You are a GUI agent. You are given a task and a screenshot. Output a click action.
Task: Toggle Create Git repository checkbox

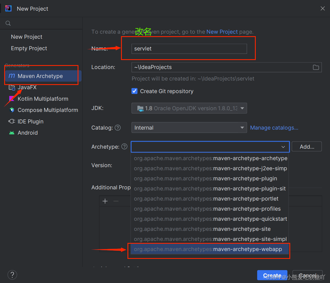click(134, 91)
